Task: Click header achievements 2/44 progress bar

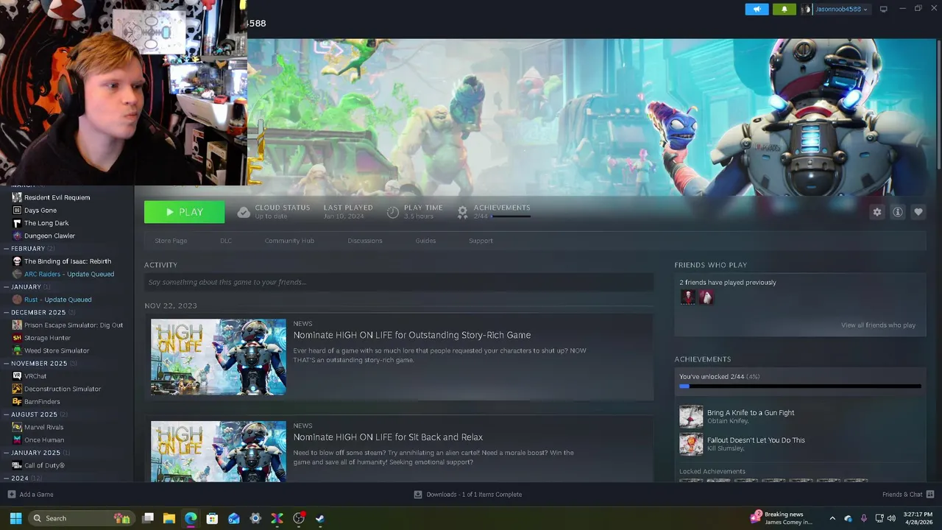Action: pos(511,216)
